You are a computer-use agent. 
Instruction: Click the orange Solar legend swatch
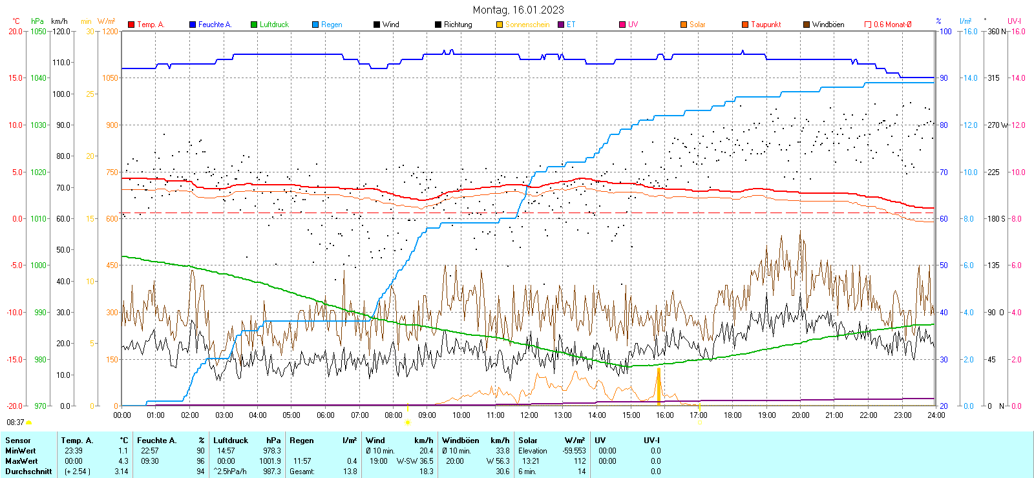684,25
